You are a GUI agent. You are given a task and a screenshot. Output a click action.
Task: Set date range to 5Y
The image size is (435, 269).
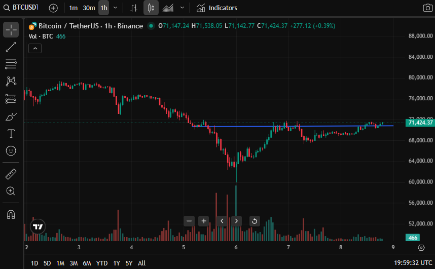pos(129,263)
